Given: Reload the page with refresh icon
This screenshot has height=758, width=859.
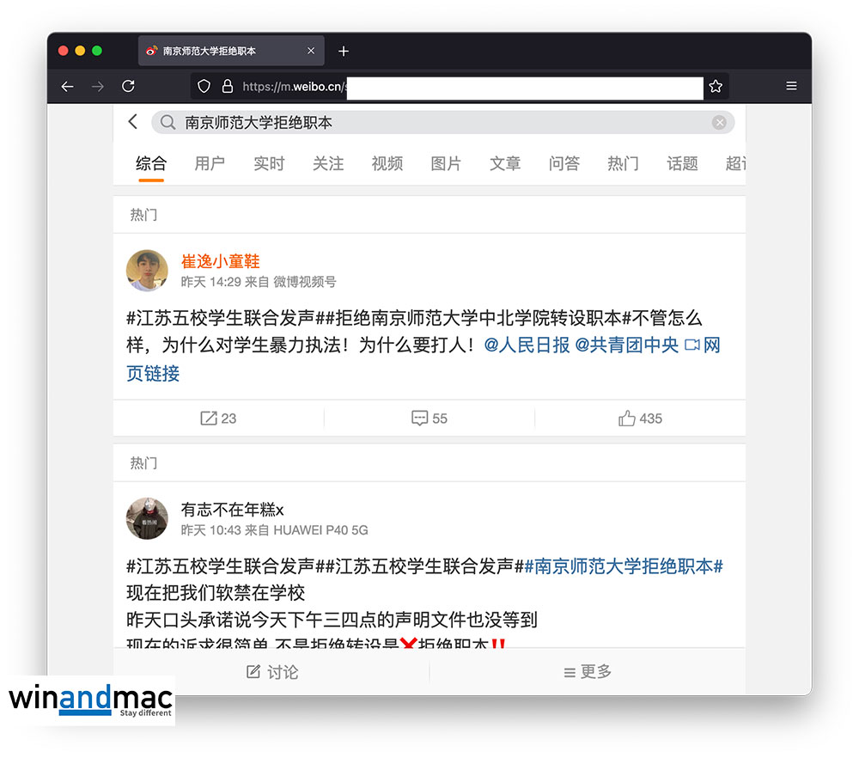Looking at the screenshot, I should coord(128,86).
